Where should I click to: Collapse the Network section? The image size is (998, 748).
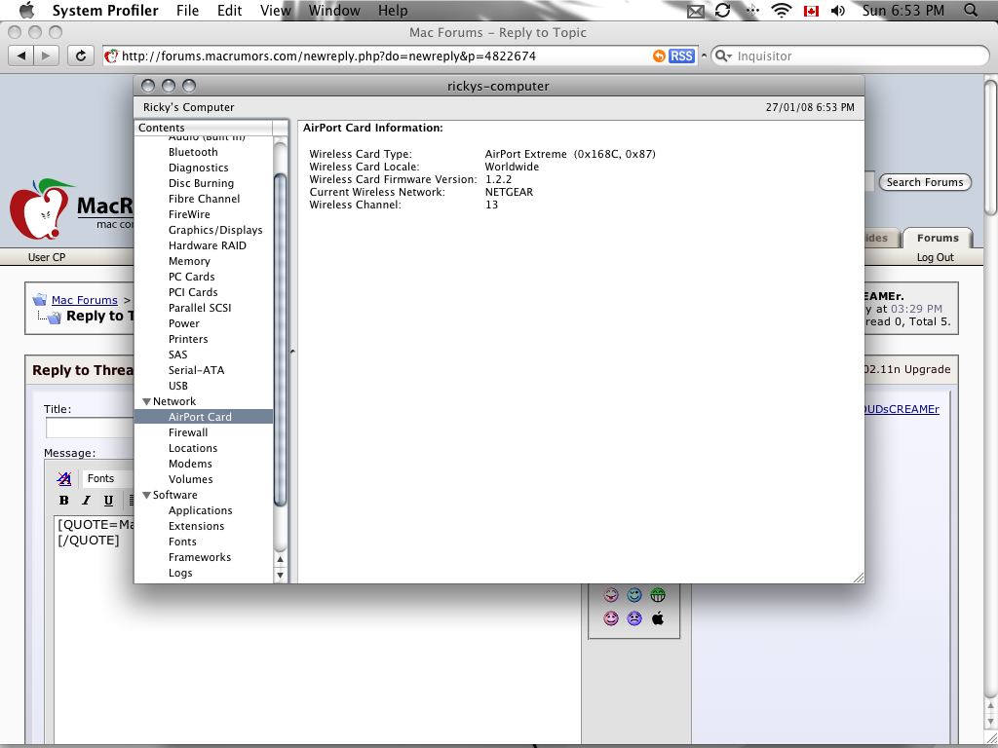coord(146,402)
